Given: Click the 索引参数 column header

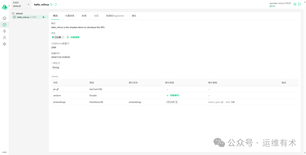Looking at the screenshot, I should tap(213, 83).
